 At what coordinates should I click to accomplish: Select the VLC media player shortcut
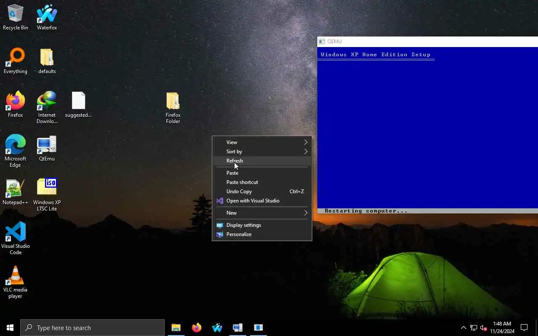(16, 283)
